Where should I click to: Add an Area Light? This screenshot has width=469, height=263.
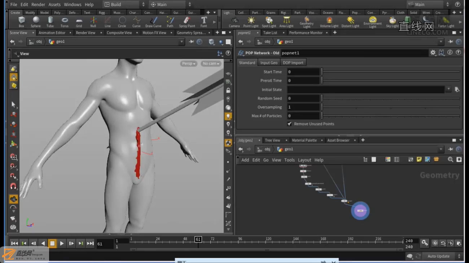point(286,22)
